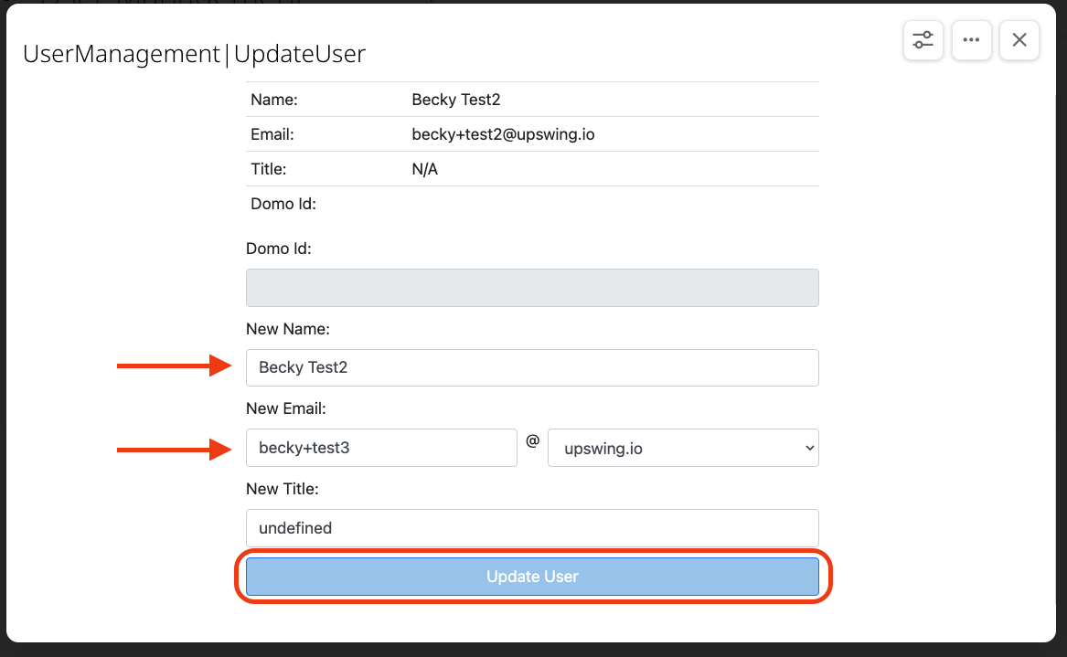The width and height of the screenshot is (1067, 657).
Task: Select the becky+test2@upswing.io email value
Action: click(503, 134)
